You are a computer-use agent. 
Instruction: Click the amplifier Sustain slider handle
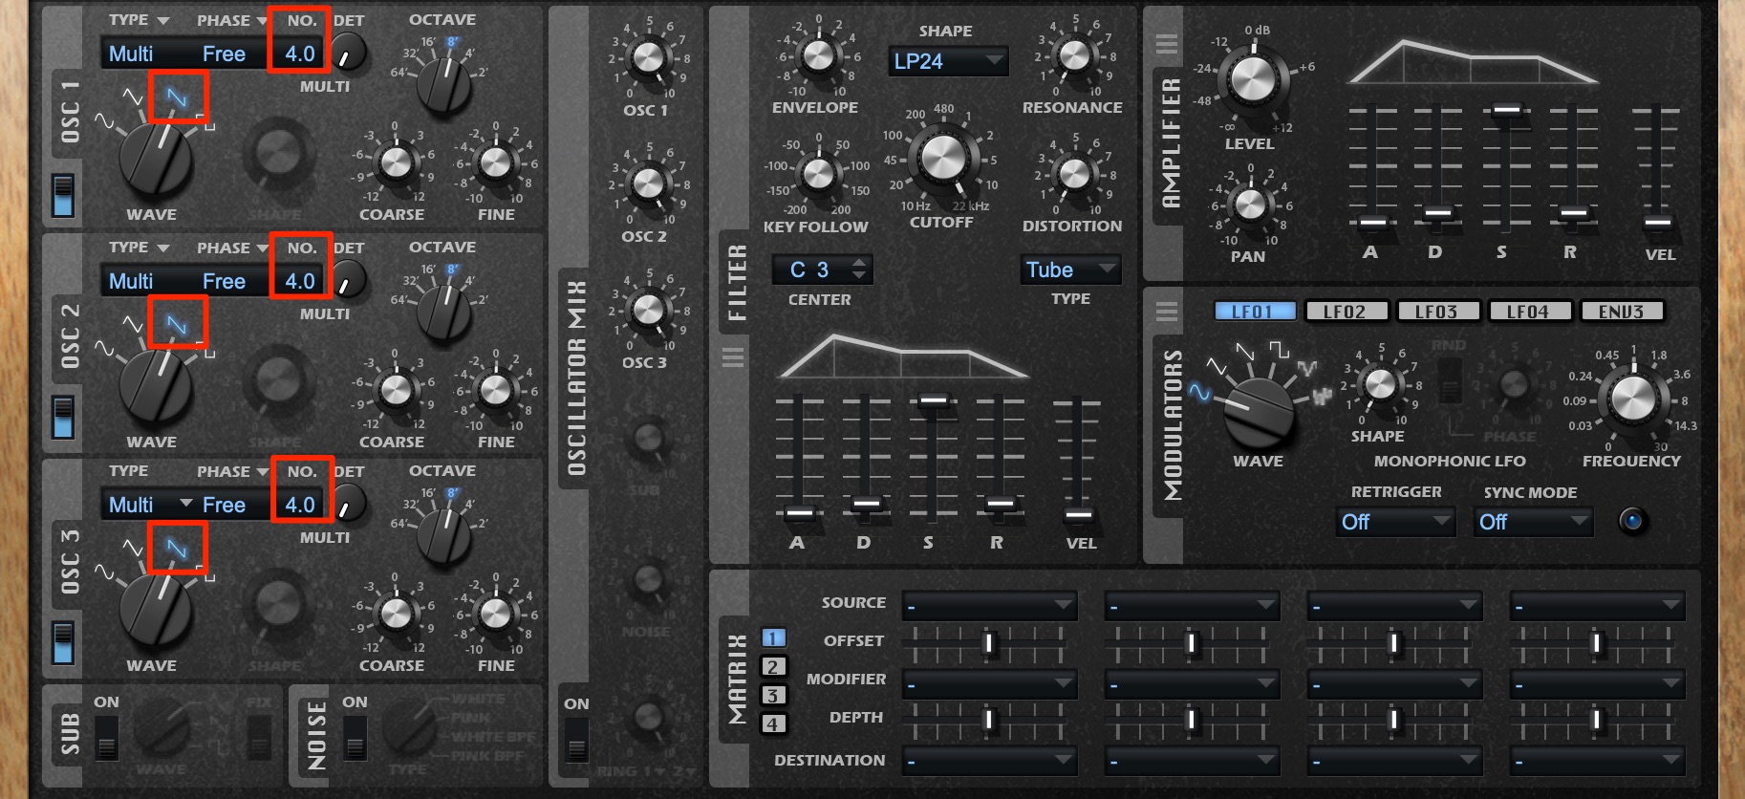[1506, 110]
